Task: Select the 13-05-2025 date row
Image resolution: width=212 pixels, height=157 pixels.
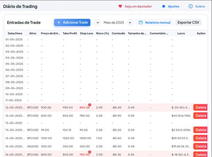Action: point(105,123)
